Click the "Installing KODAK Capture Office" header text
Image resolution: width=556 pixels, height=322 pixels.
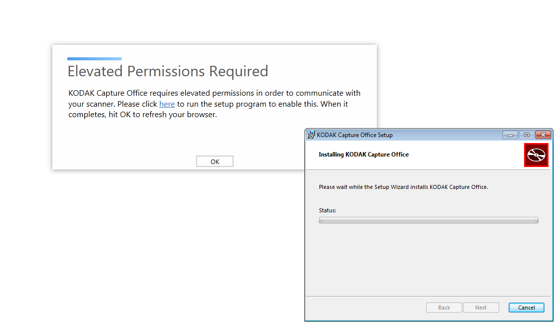[x=363, y=155]
